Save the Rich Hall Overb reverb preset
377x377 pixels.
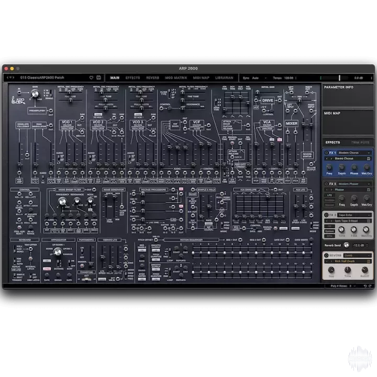[x=368, y=261]
